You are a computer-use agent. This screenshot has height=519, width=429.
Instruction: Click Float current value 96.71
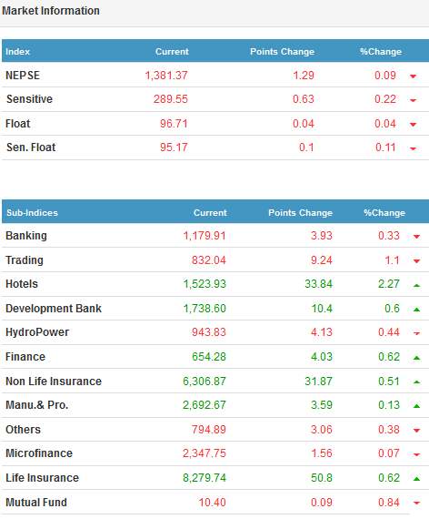(x=174, y=124)
